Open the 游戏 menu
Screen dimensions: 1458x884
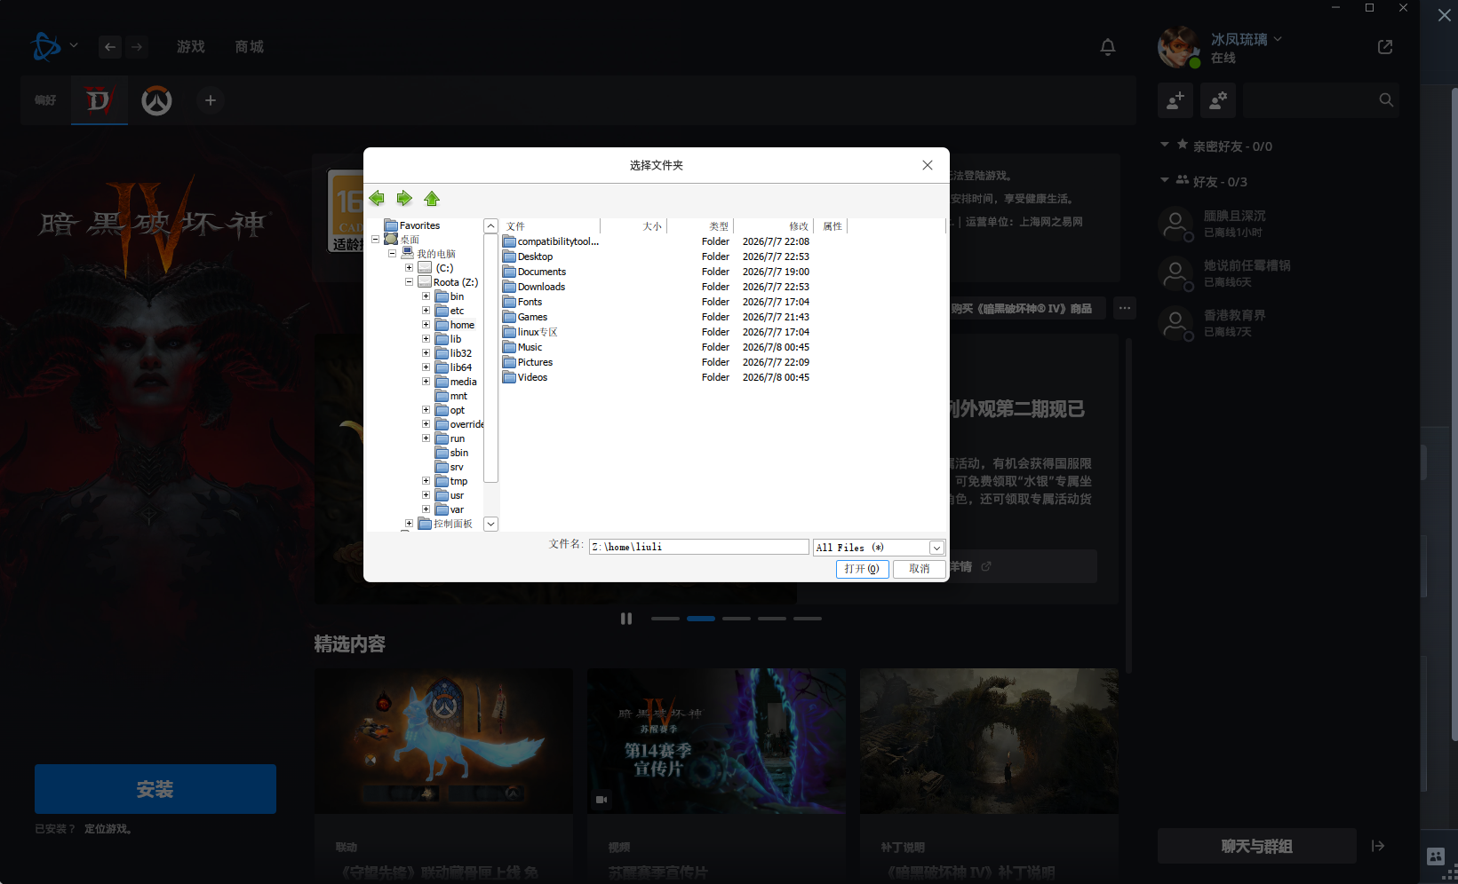tap(191, 46)
